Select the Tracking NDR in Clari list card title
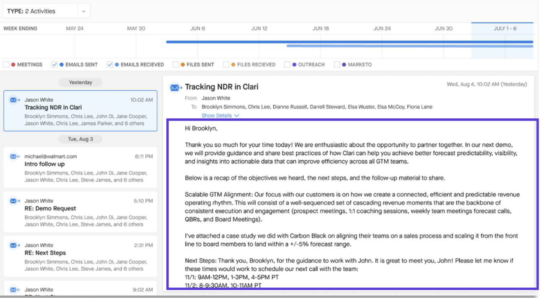This screenshot has height=298, width=544. click(x=53, y=108)
